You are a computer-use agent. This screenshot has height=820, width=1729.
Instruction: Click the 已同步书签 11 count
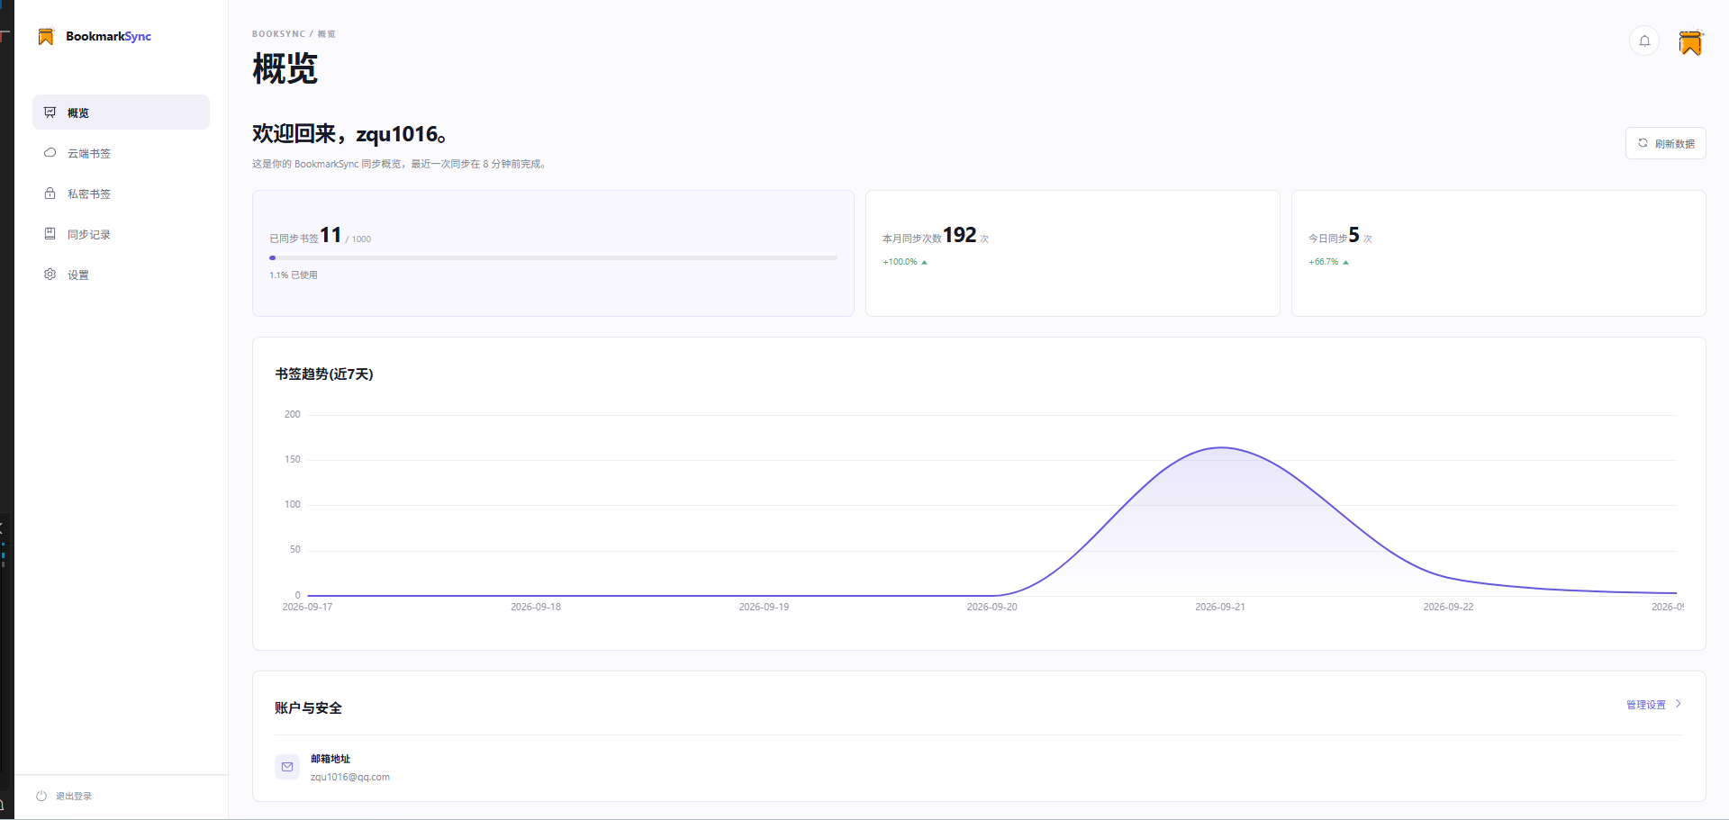[330, 235]
